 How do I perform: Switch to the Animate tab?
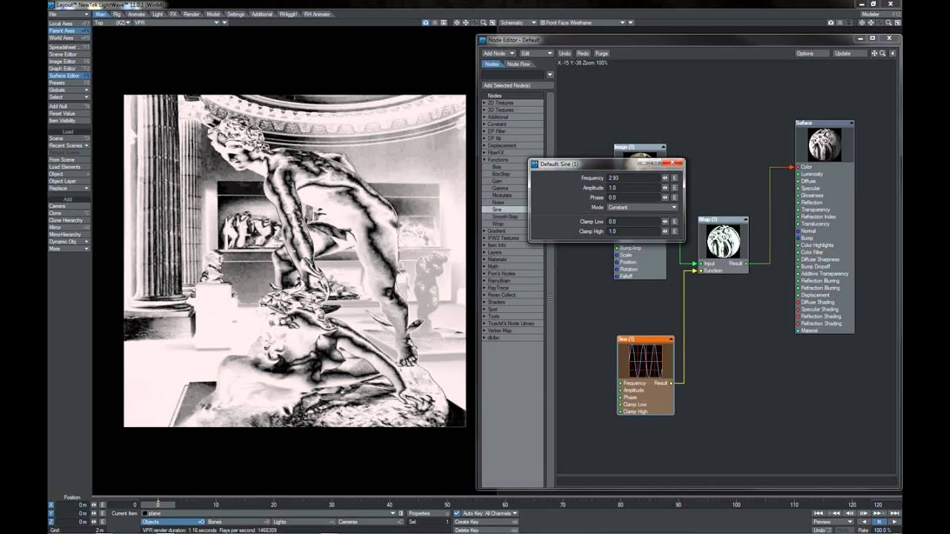(137, 14)
